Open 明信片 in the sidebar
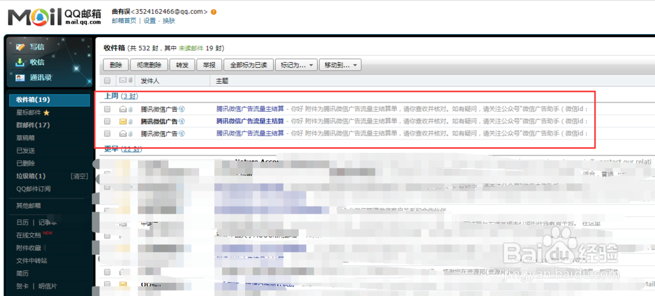The width and height of the screenshot is (655, 296). pos(48,286)
